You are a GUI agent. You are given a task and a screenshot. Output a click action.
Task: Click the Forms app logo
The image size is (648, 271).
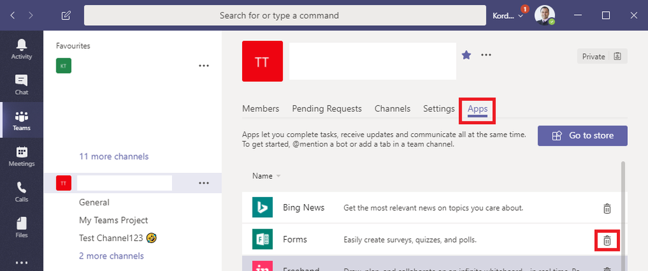(x=262, y=239)
